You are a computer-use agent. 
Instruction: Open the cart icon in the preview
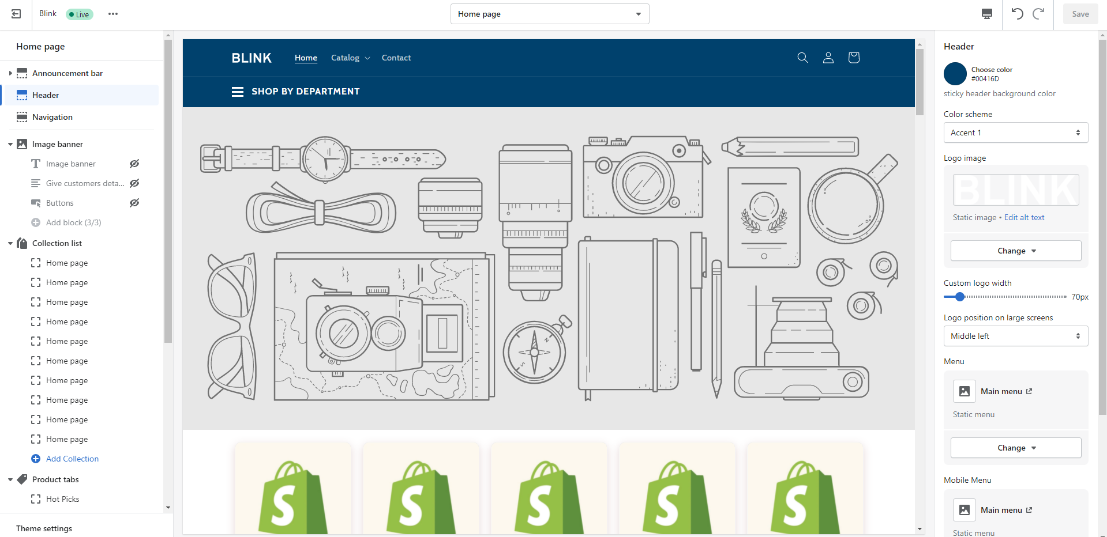click(x=853, y=58)
